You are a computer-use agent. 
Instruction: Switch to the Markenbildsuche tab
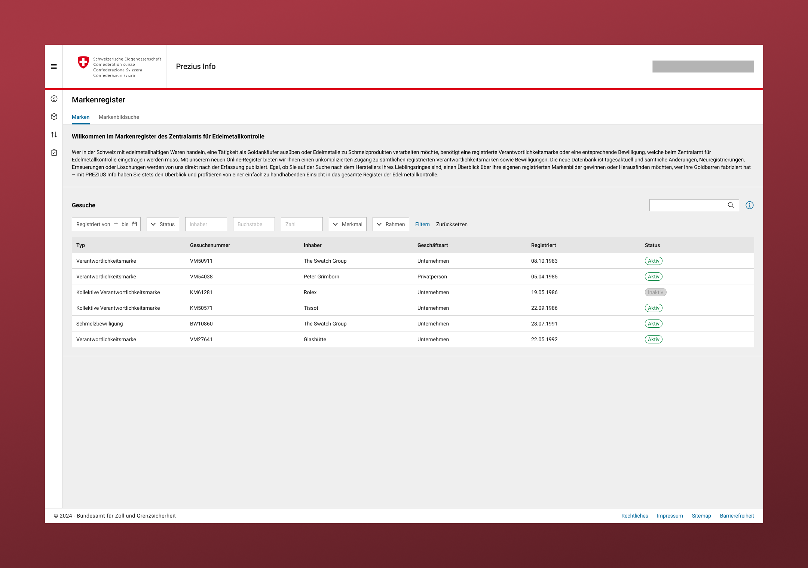(x=119, y=117)
